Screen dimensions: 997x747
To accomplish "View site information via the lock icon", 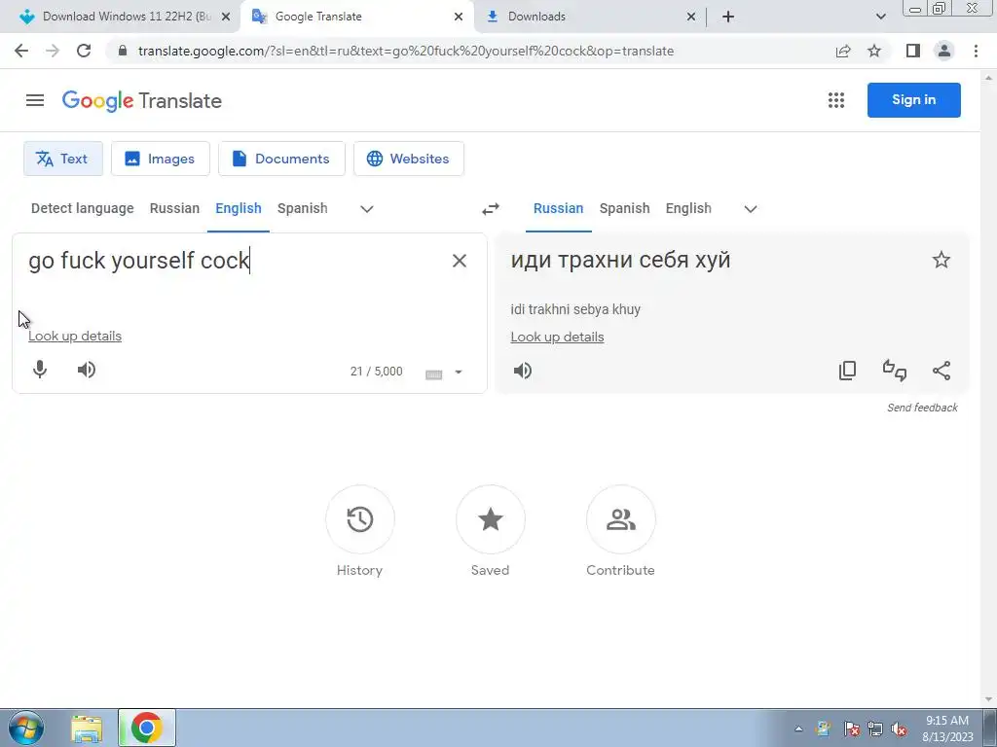I will (x=123, y=51).
